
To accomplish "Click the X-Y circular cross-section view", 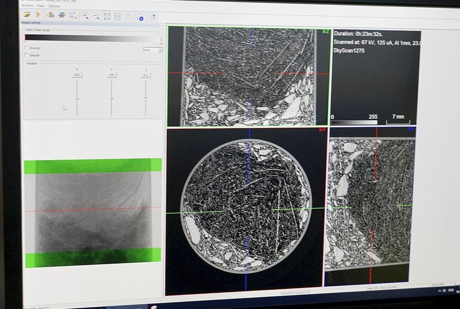I will [x=246, y=206].
